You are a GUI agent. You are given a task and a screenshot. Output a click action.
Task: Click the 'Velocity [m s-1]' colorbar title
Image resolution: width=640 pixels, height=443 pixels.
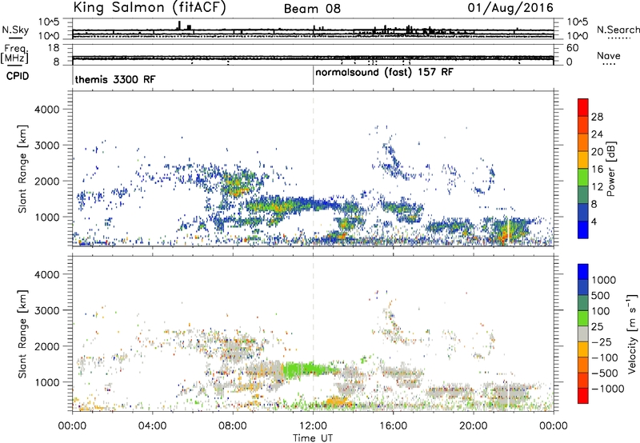pyautogui.click(x=632, y=333)
